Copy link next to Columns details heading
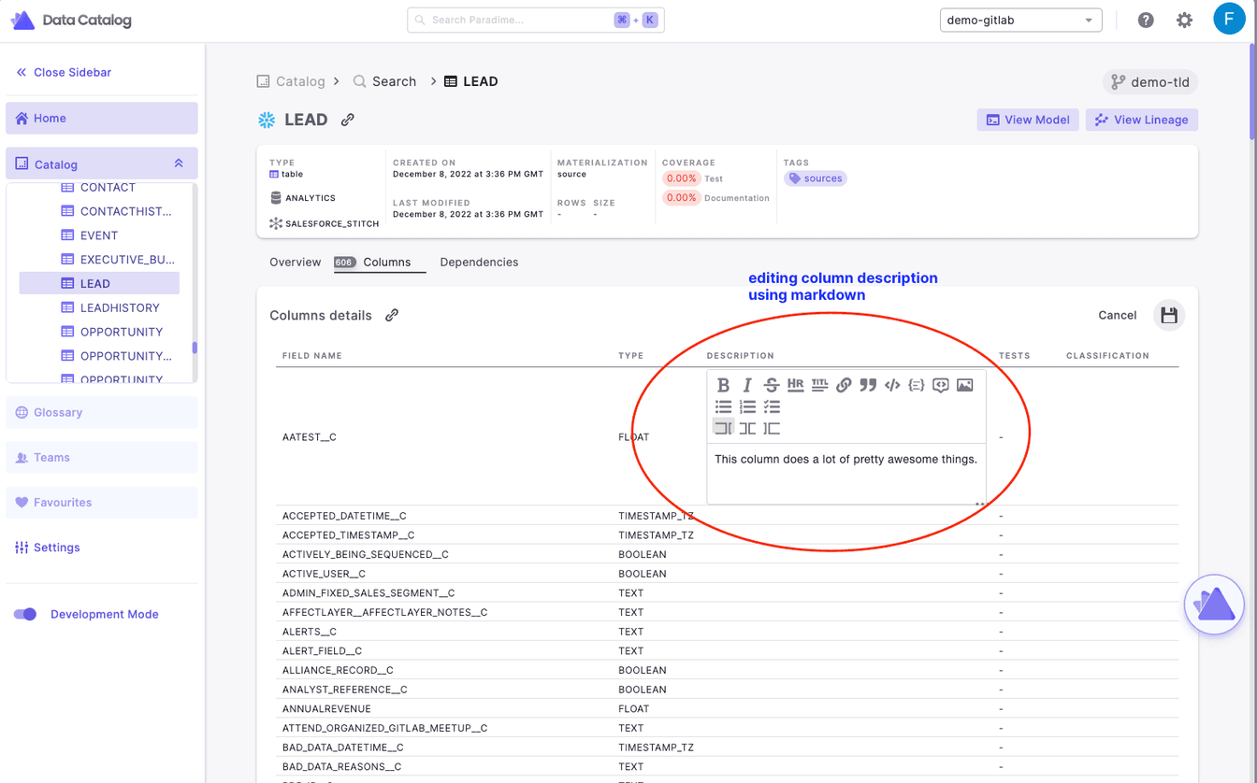The image size is (1257, 783). (392, 315)
